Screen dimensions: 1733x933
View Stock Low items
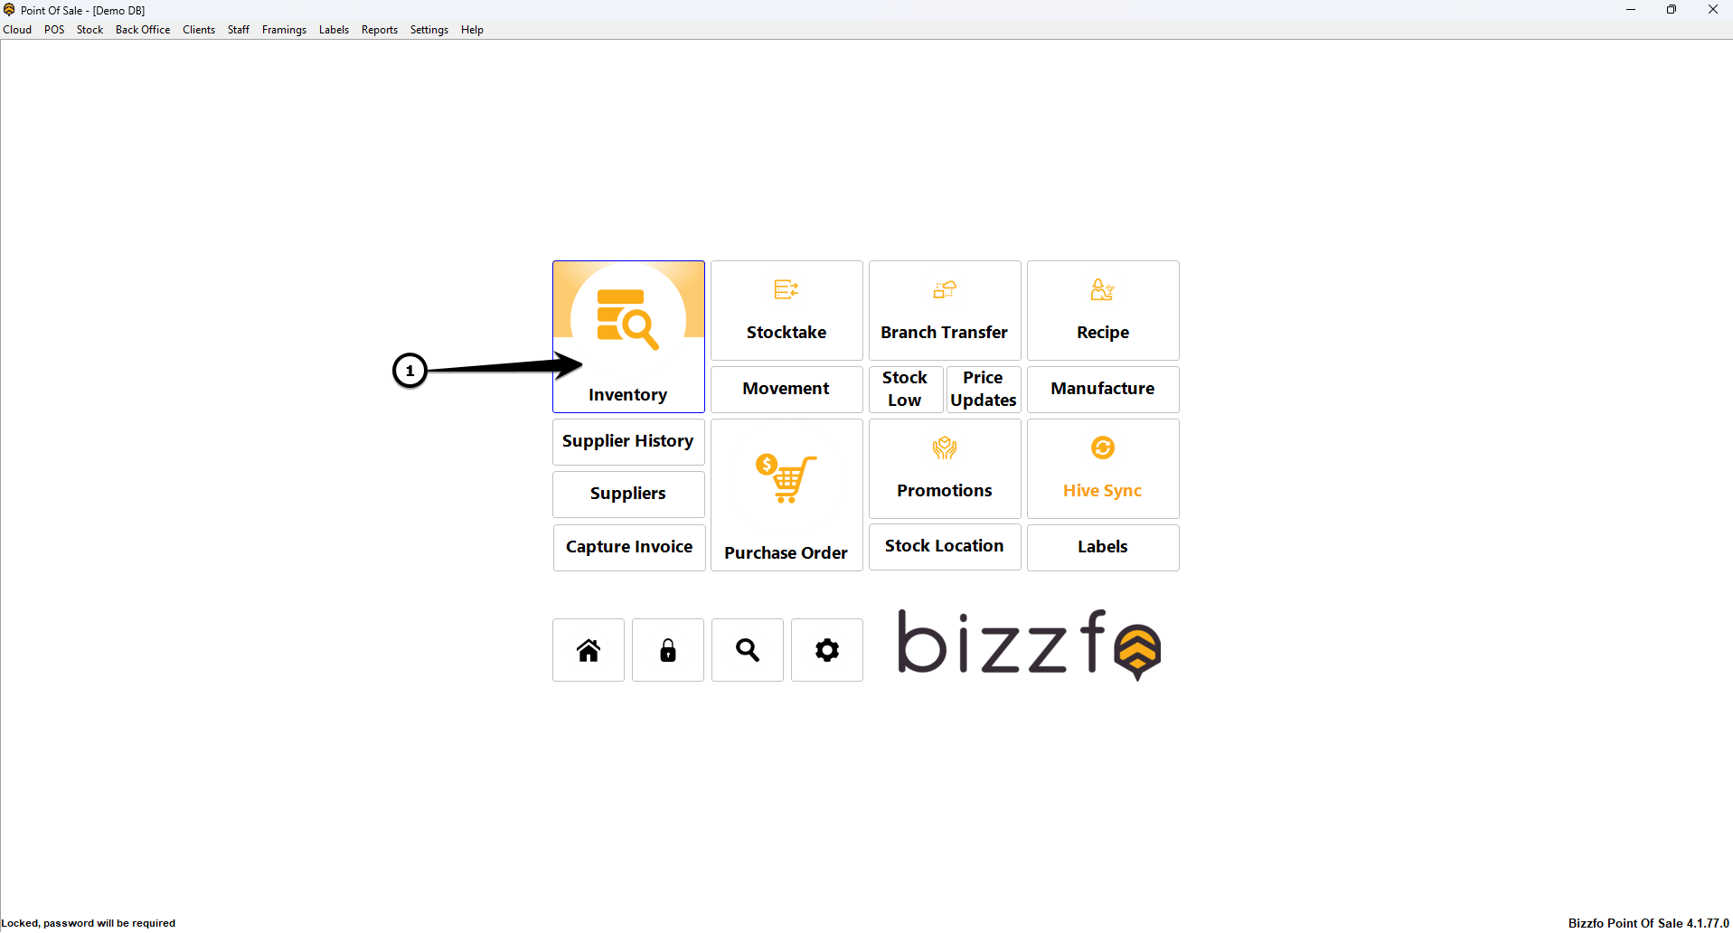pyautogui.click(x=905, y=389)
